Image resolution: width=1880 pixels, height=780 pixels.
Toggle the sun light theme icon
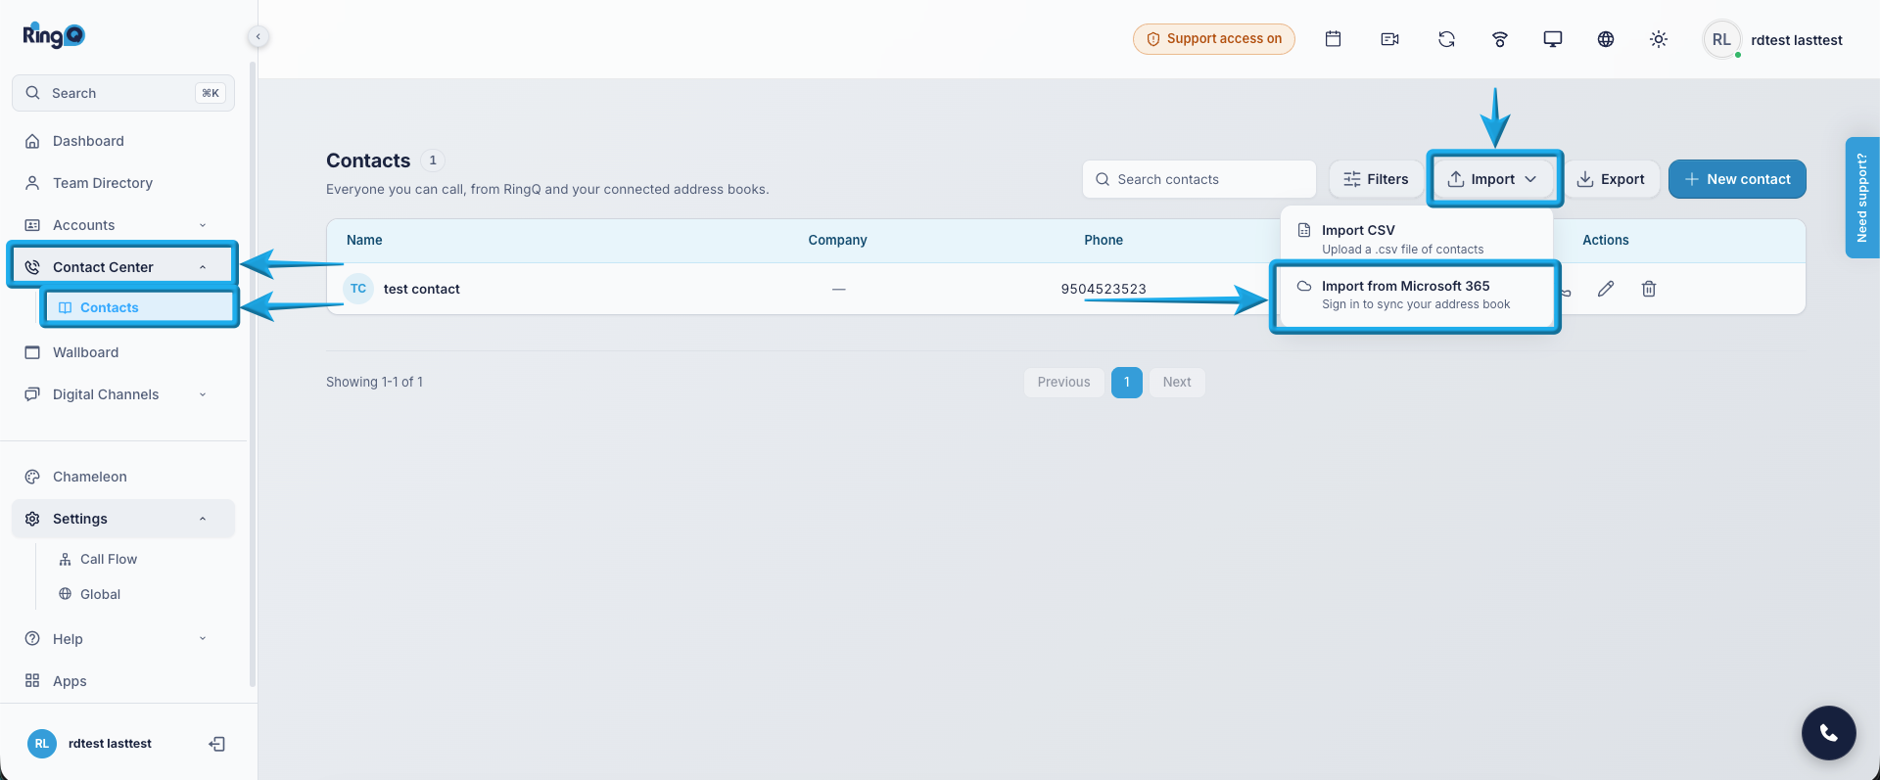click(1658, 39)
